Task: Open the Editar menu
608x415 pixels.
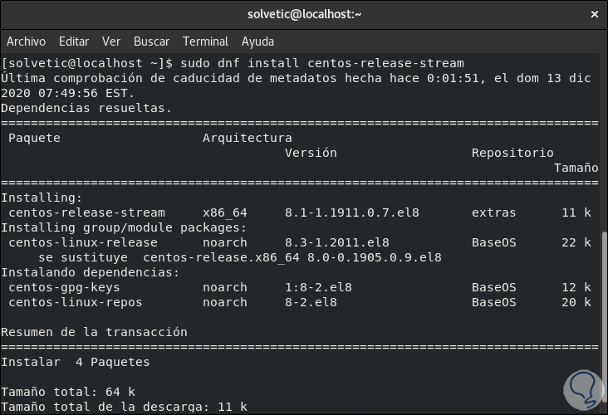Action: [74, 41]
